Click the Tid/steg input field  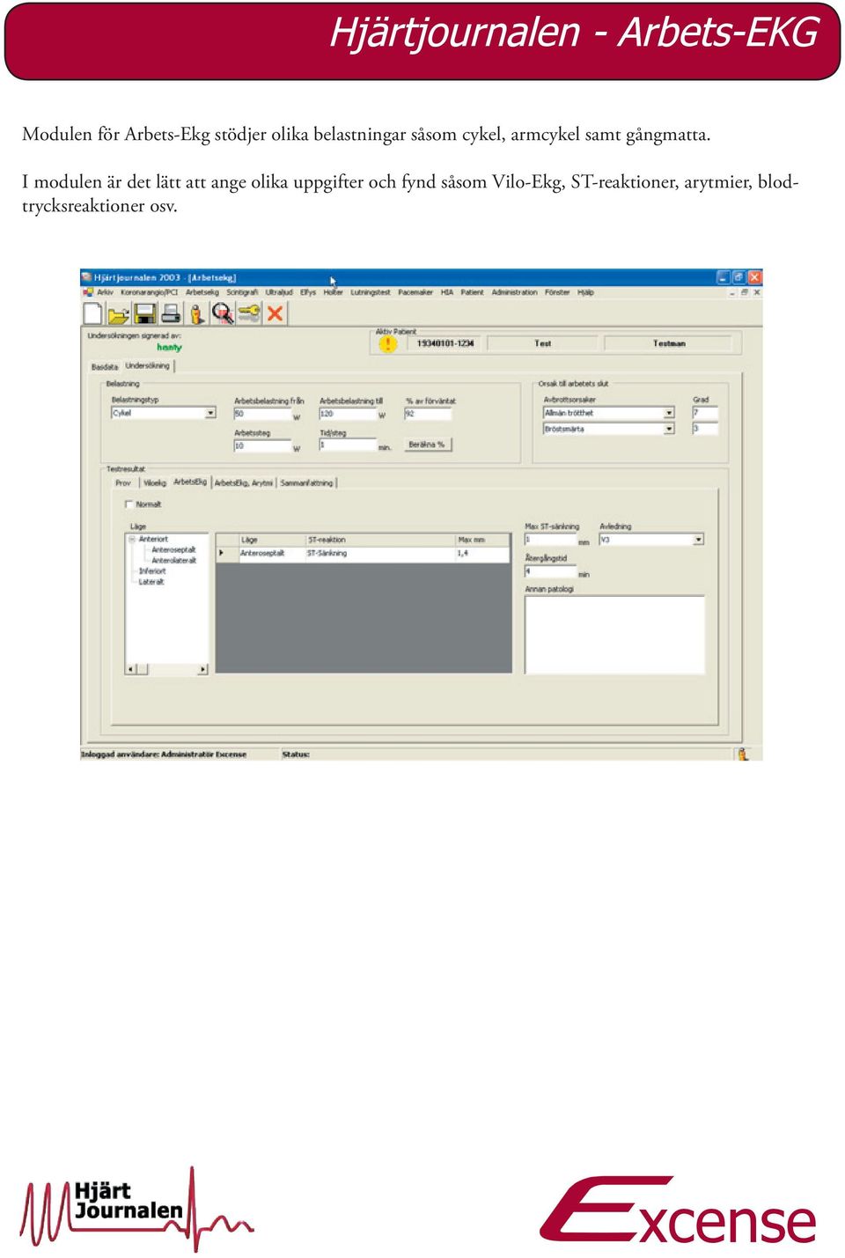[348, 445]
